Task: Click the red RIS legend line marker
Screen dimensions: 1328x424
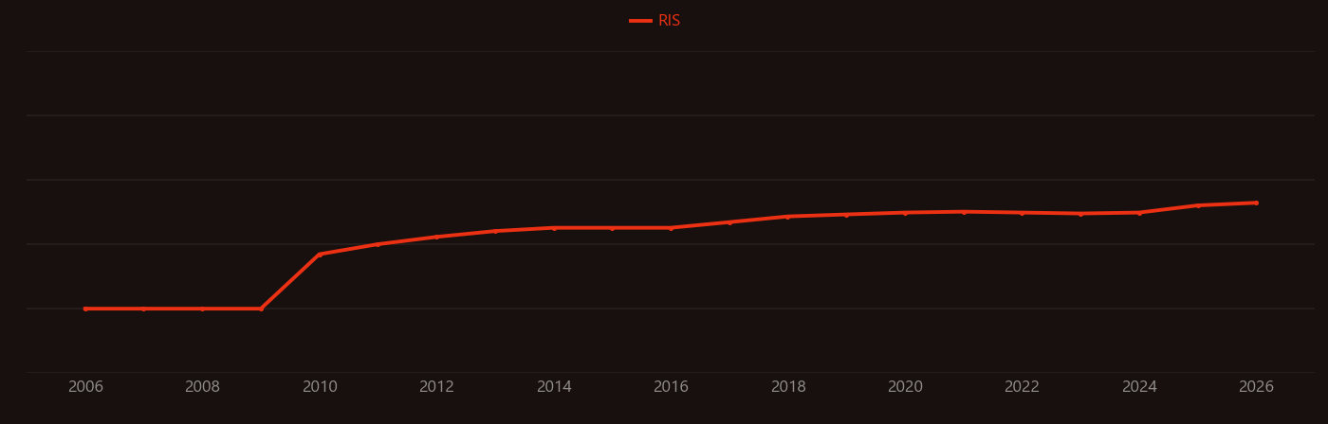Action: (x=640, y=21)
